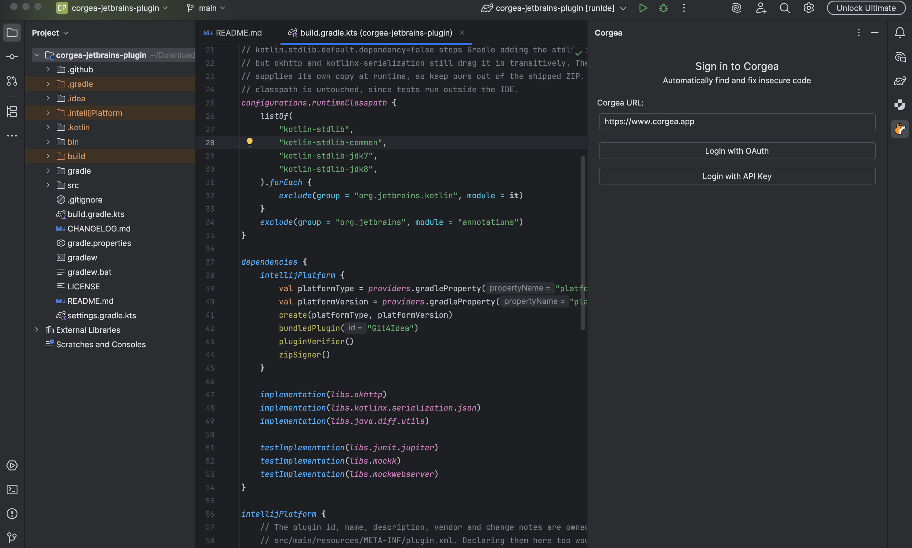Expand the .gradle folder
Screen dimensions: 912x548
pos(48,84)
